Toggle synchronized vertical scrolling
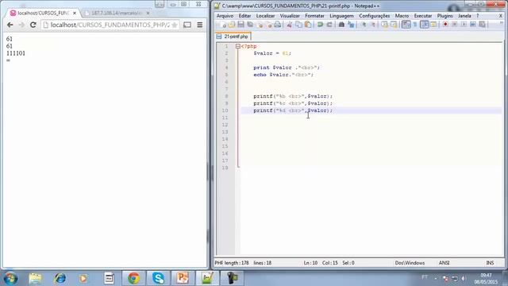Image resolution: width=508 pixels, height=286 pixels. pos(384,25)
